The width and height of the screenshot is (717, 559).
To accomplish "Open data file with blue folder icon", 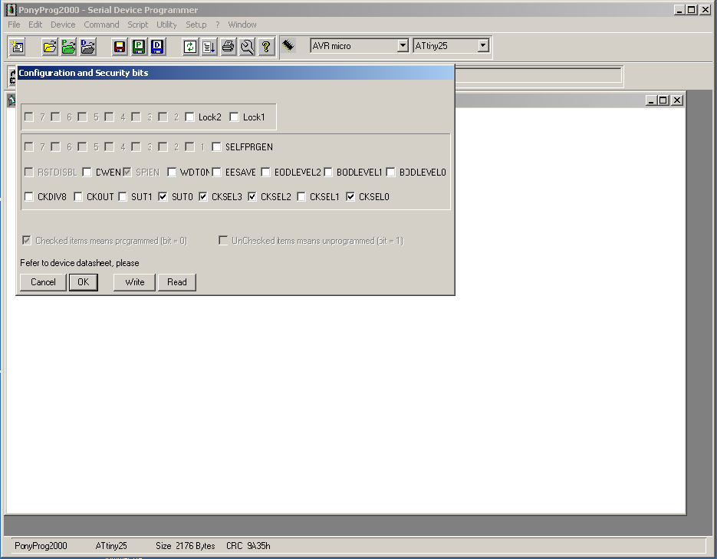I will 87,47.
